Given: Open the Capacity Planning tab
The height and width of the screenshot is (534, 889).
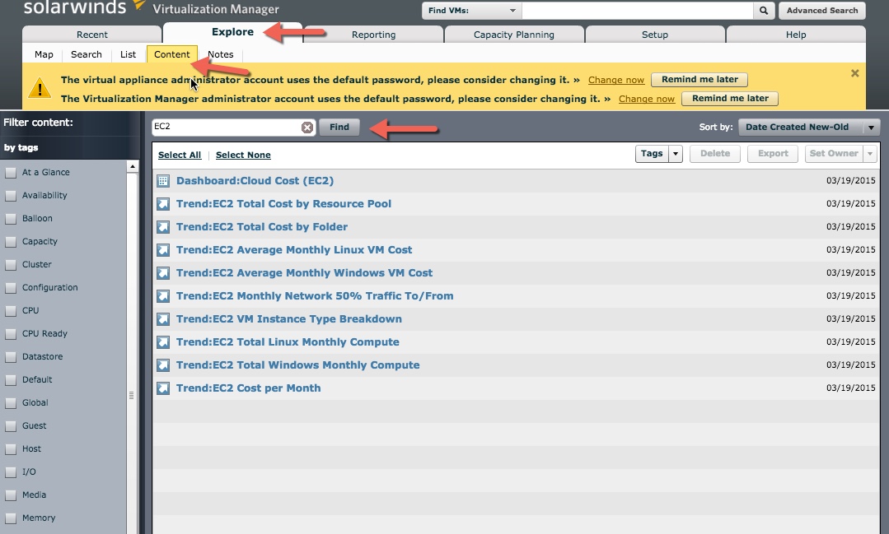Looking at the screenshot, I should [x=513, y=35].
